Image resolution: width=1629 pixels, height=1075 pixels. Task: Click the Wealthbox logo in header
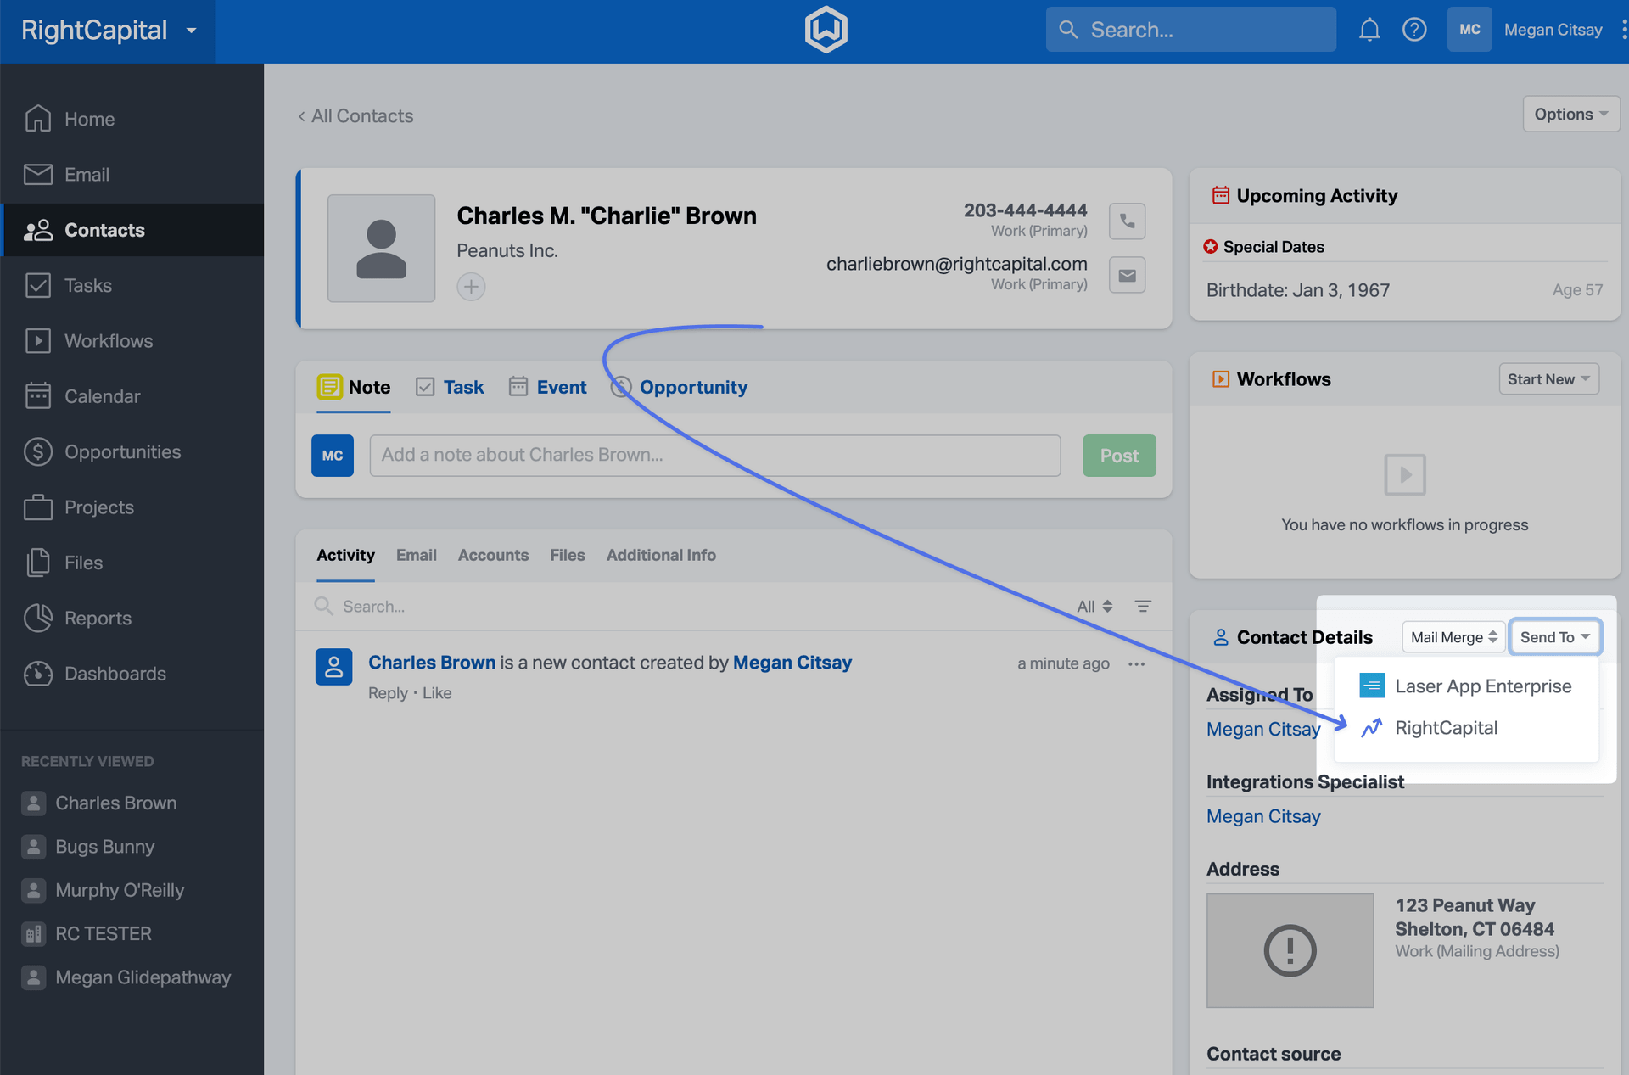tap(826, 30)
